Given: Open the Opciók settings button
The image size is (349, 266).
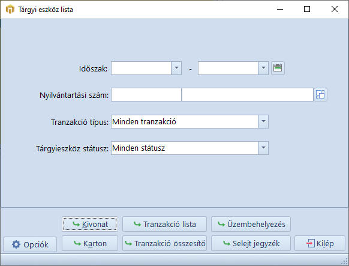Looking at the screenshot, I should pyautogui.click(x=30, y=244).
